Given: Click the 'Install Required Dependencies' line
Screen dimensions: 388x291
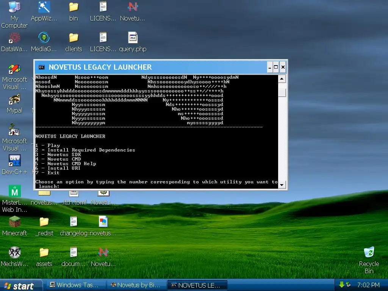Looking at the screenshot, I should pos(85,150).
